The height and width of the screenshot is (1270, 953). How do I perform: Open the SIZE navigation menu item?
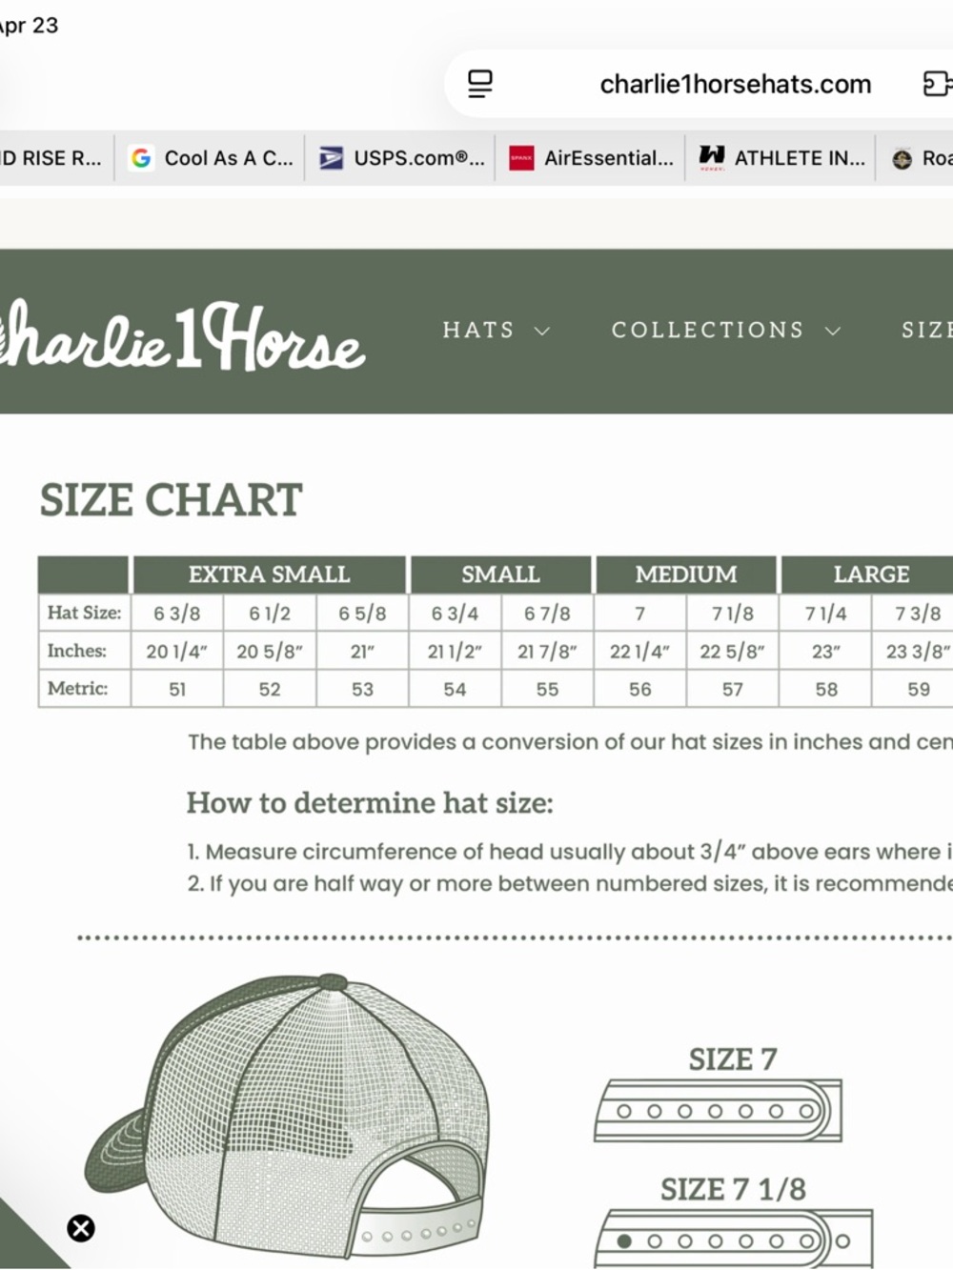point(926,330)
